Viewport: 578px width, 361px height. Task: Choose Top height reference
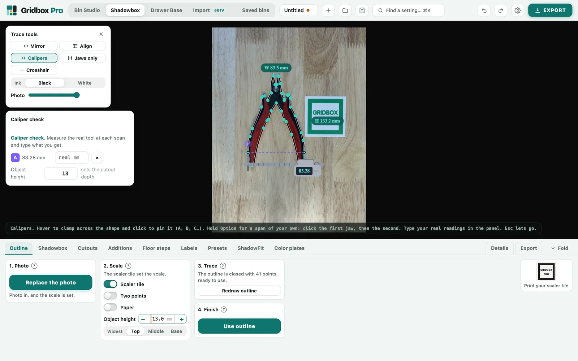pos(135,331)
